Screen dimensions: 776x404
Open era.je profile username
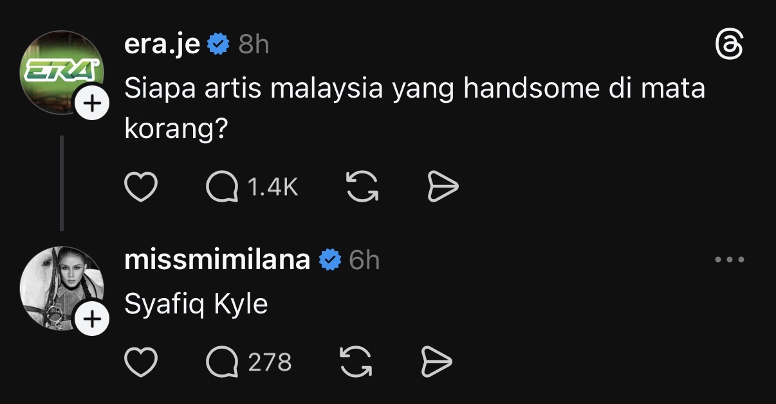point(162,44)
